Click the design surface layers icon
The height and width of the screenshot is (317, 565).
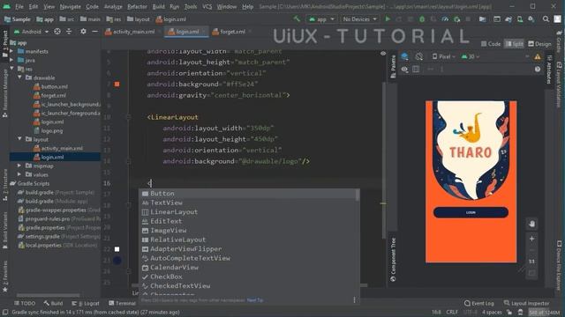(x=404, y=56)
